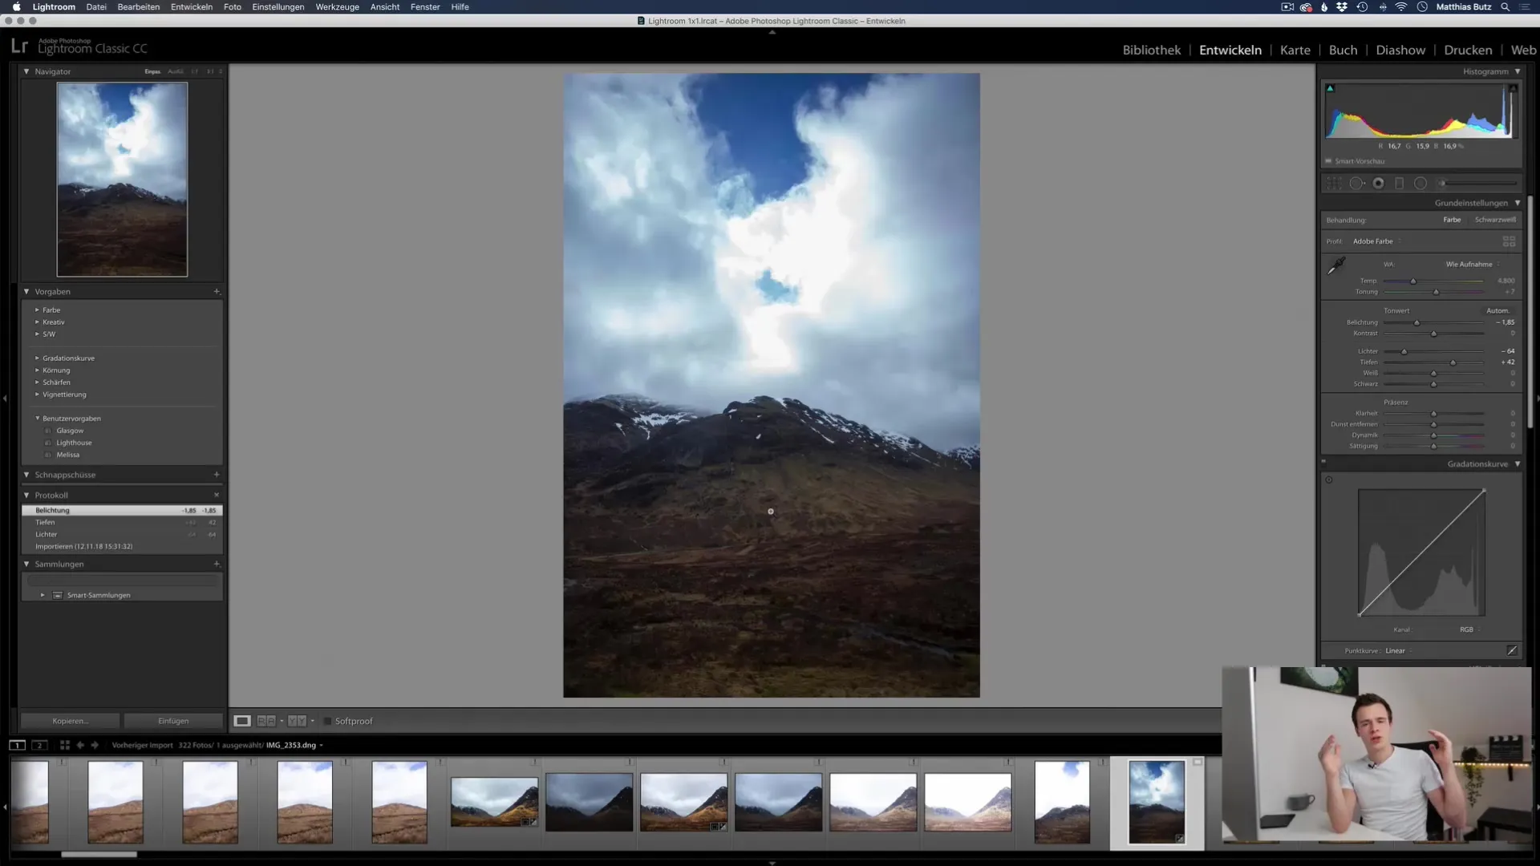Toggle the Gradationskurve panel on/off switch

pyautogui.click(x=1323, y=463)
